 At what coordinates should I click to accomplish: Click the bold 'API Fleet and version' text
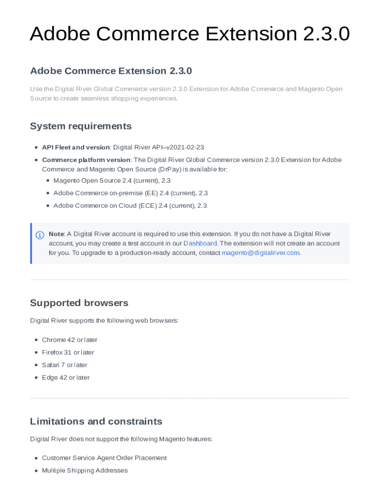point(76,147)
